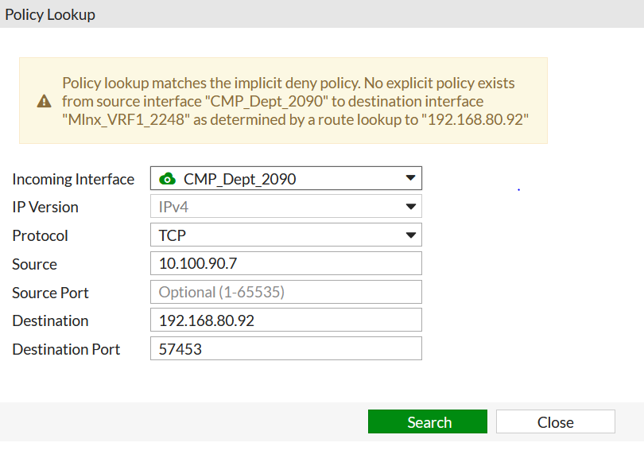This screenshot has height=466, width=644.
Task: Click the Source label
Action: (x=35, y=264)
